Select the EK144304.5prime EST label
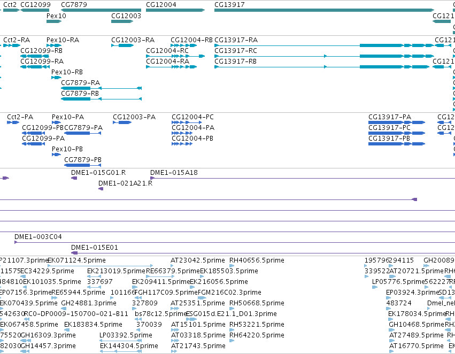This screenshot has height=354, width=455. pos(129,346)
